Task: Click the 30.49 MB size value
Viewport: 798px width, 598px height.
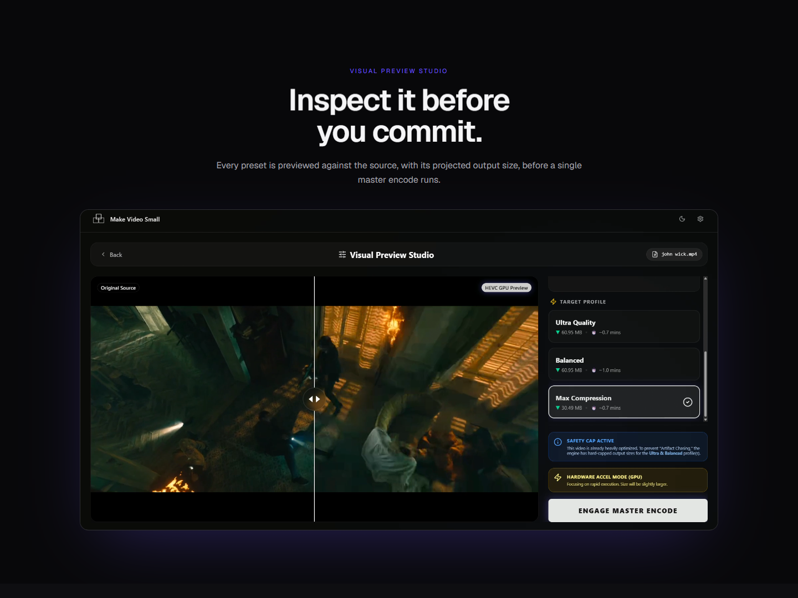Action: coord(571,408)
